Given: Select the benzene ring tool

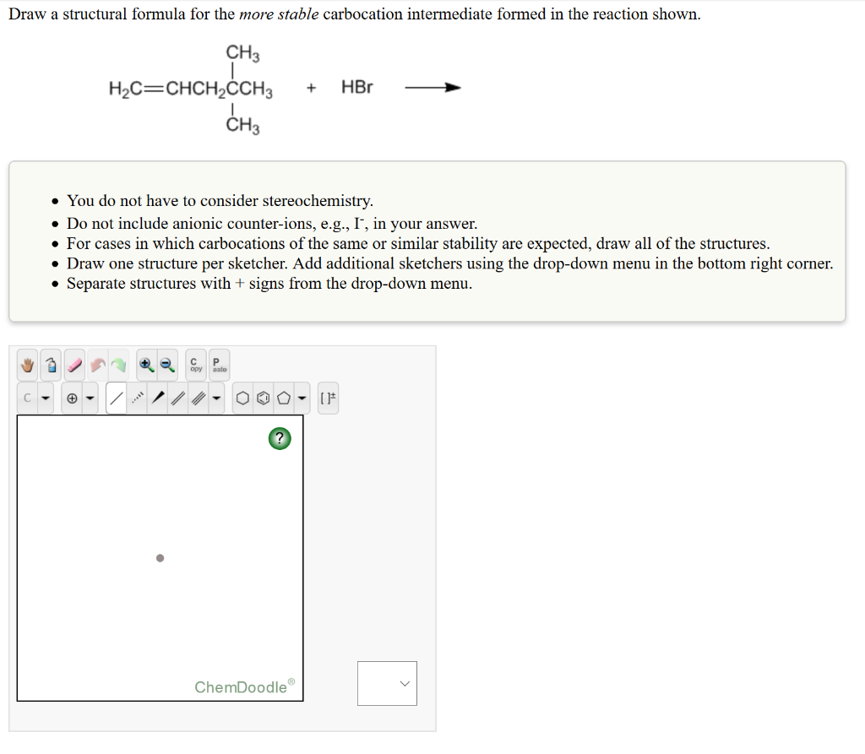Looking at the screenshot, I should click(x=264, y=398).
